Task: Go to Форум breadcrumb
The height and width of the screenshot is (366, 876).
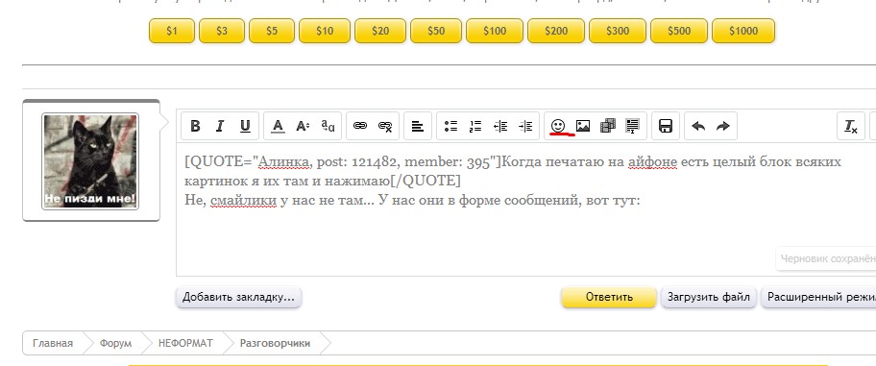Action: coord(115,343)
